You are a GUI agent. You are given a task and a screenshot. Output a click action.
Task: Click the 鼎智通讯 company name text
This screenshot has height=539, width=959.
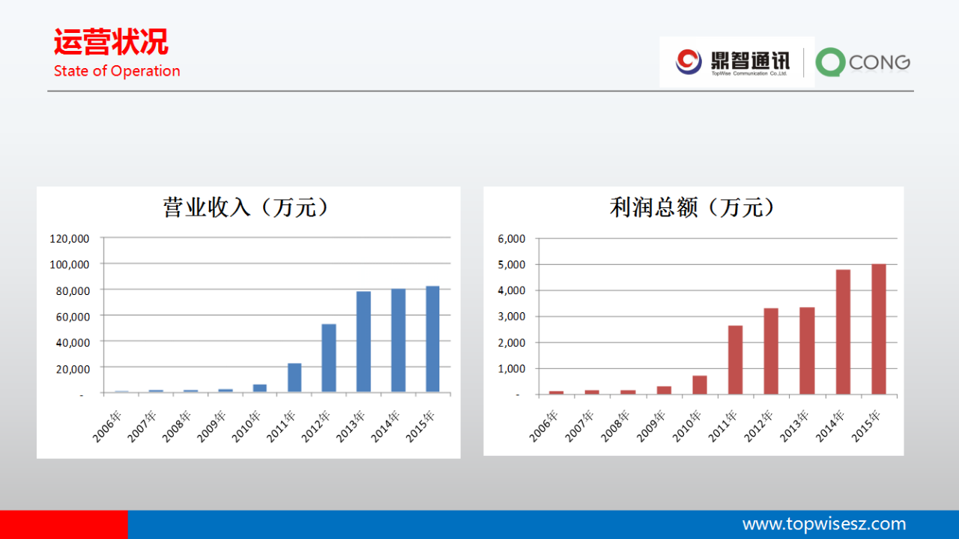click(x=749, y=60)
